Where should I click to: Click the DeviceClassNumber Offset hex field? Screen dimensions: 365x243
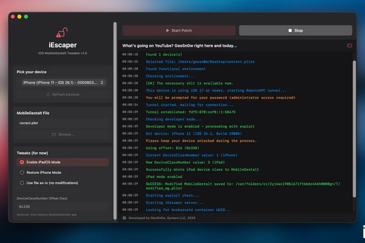(x=63, y=207)
